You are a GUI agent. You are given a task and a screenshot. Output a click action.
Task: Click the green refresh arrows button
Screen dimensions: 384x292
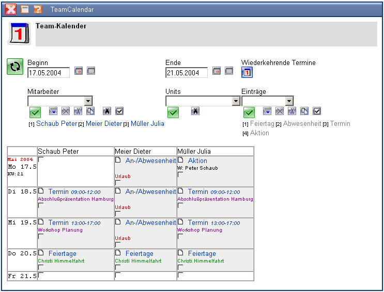15,67
